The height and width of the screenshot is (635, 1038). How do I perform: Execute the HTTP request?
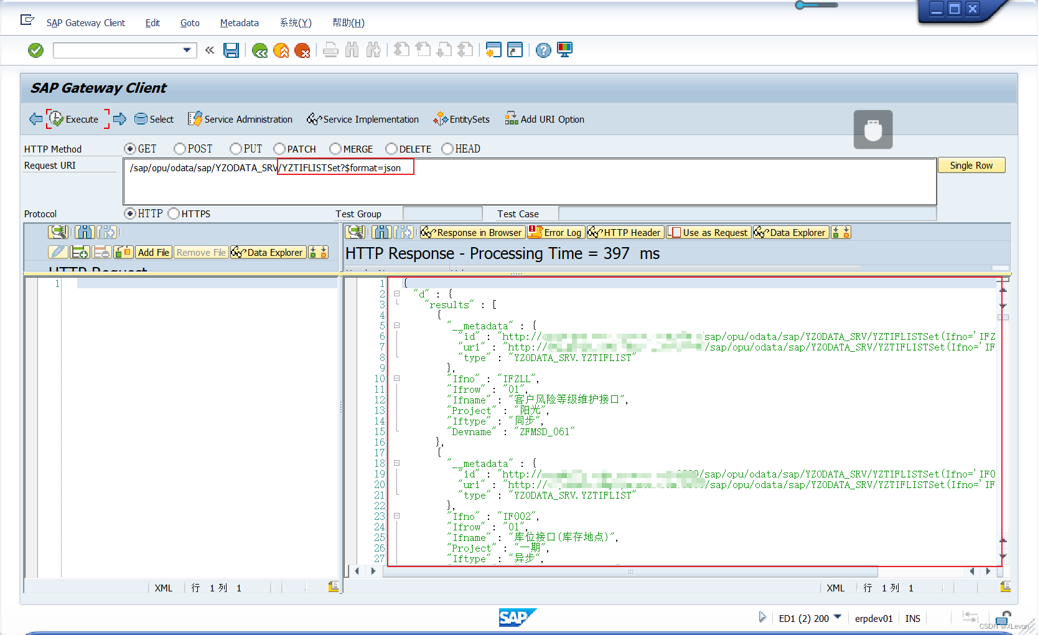[x=74, y=119]
